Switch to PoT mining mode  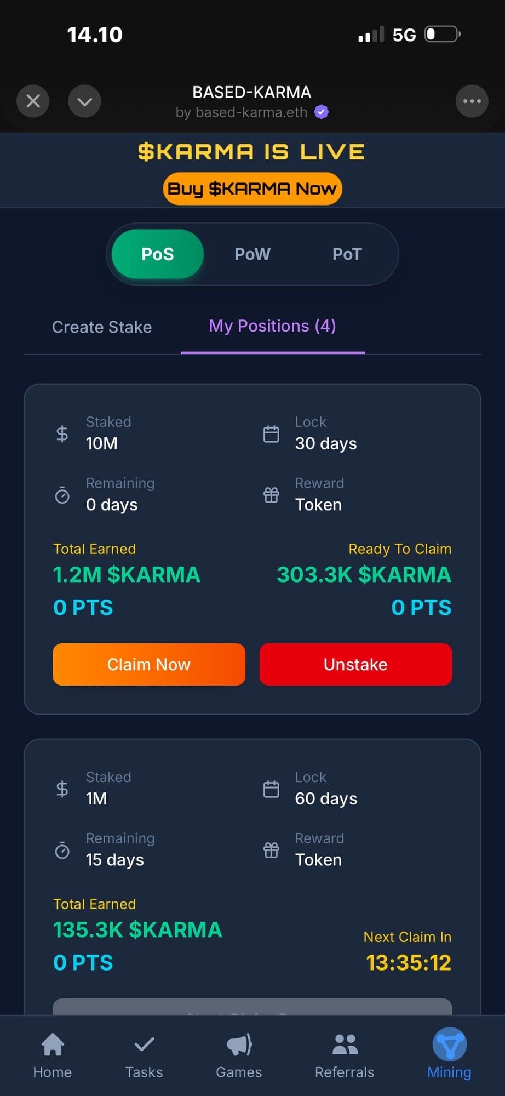coord(347,254)
